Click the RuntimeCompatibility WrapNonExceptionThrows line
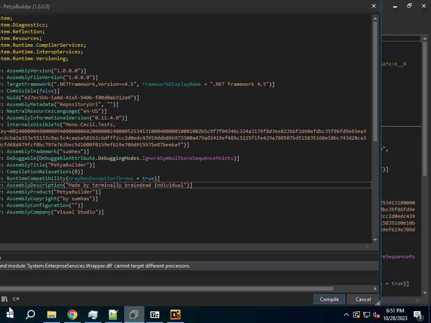The width and height of the screenshot is (431, 323). point(80,178)
